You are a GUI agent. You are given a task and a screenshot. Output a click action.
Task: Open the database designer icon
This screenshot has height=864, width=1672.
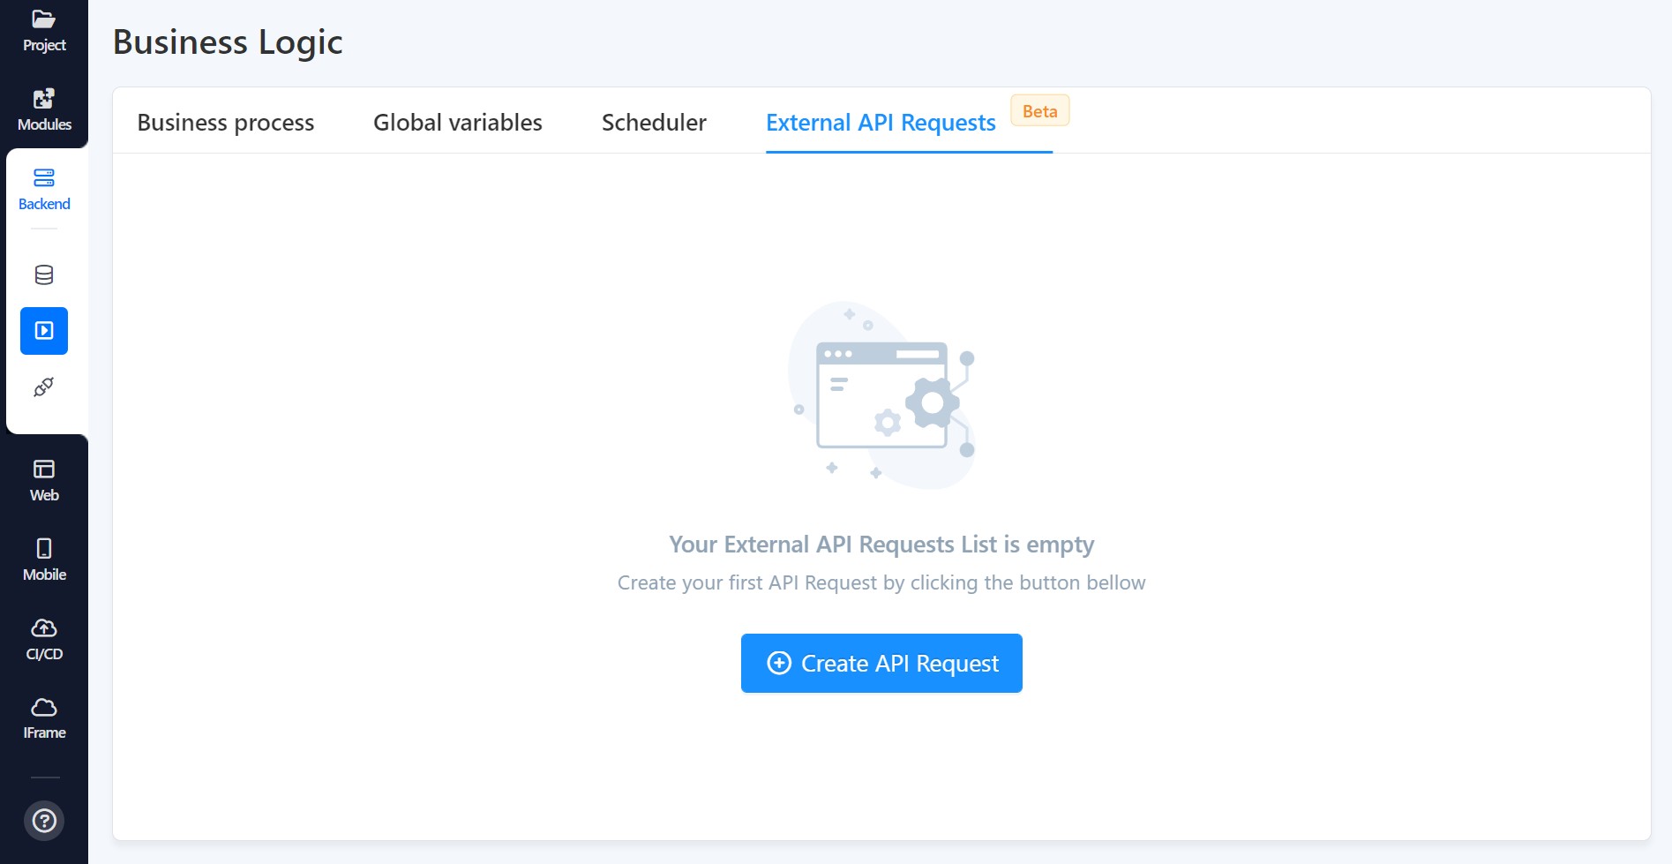coord(43,274)
